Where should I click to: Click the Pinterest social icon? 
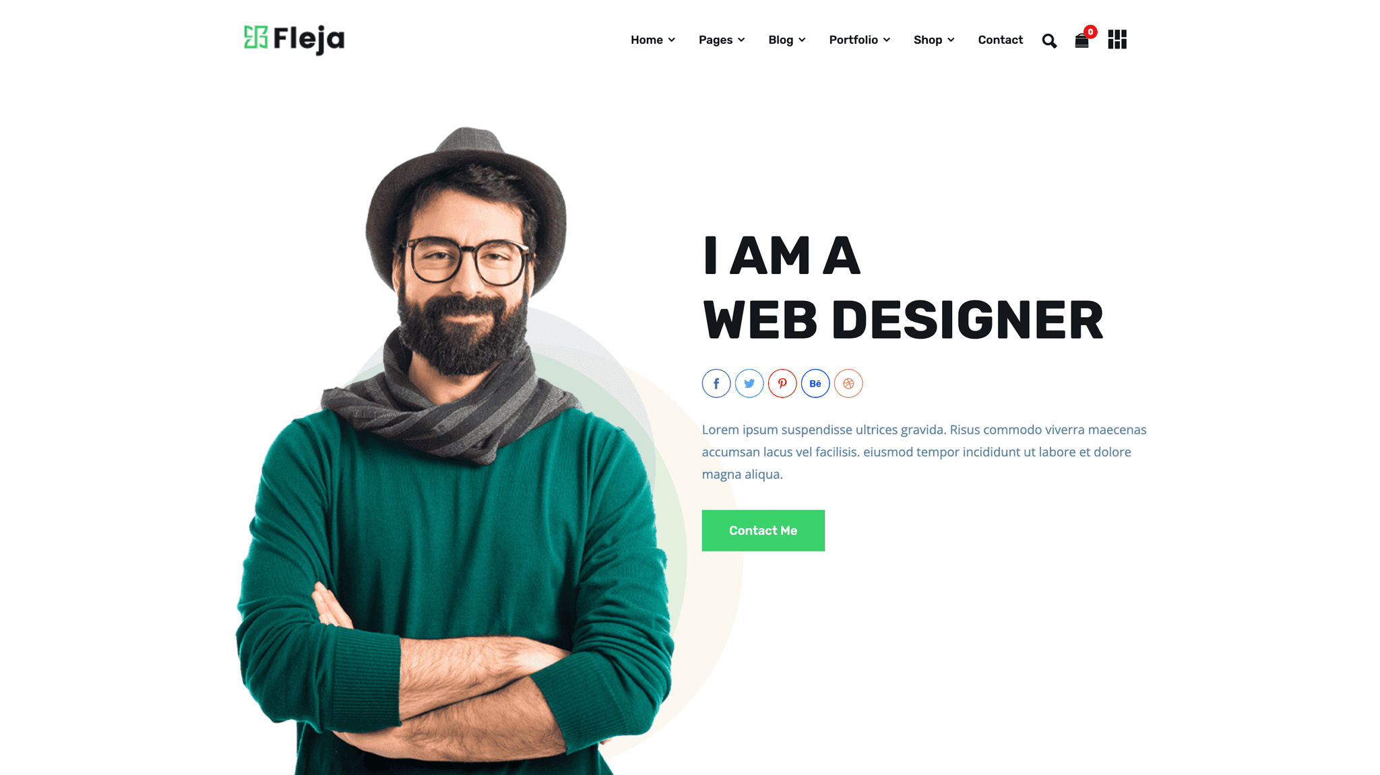coord(782,382)
